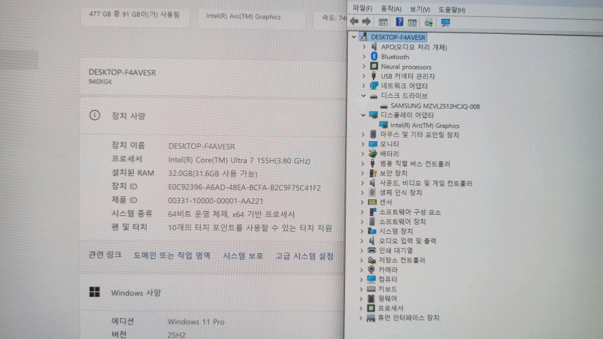603x339 pixels.
Task: Click the 키보드 category icon
Action: [371, 289]
